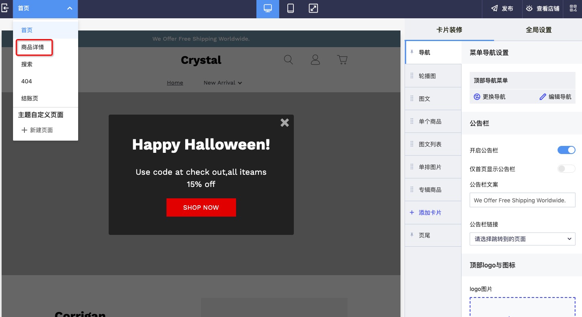
Task: Select 搜索 in the page list
Action: click(x=46, y=64)
